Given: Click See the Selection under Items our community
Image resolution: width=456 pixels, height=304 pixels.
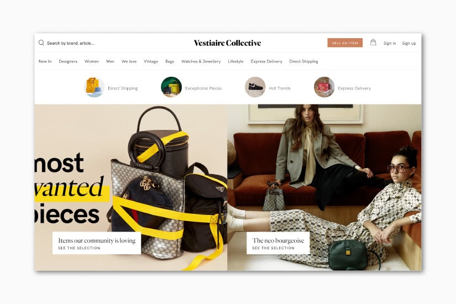Looking at the screenshot, I should click(79, 248).
